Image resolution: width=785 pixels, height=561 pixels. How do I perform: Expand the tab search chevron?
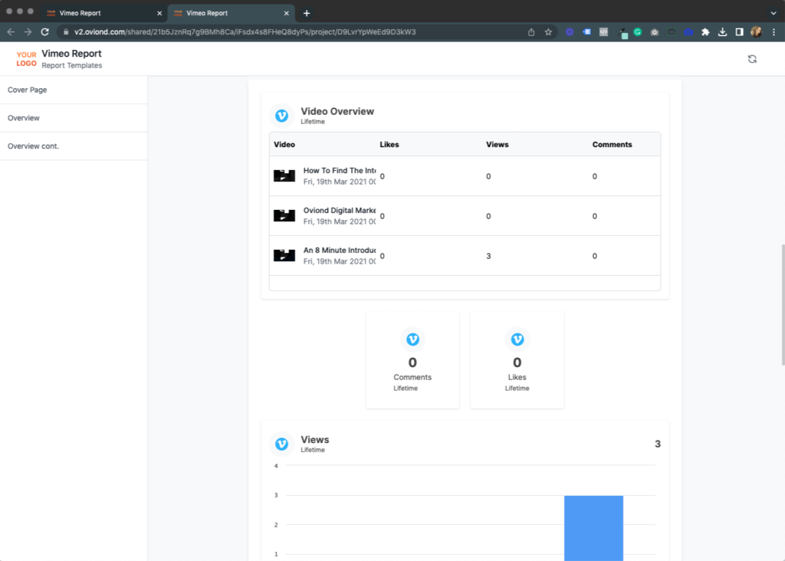click(773, 13)
